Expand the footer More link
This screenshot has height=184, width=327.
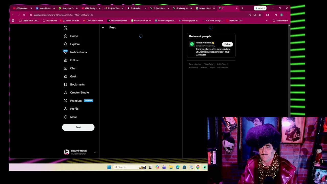click(213, 67)
